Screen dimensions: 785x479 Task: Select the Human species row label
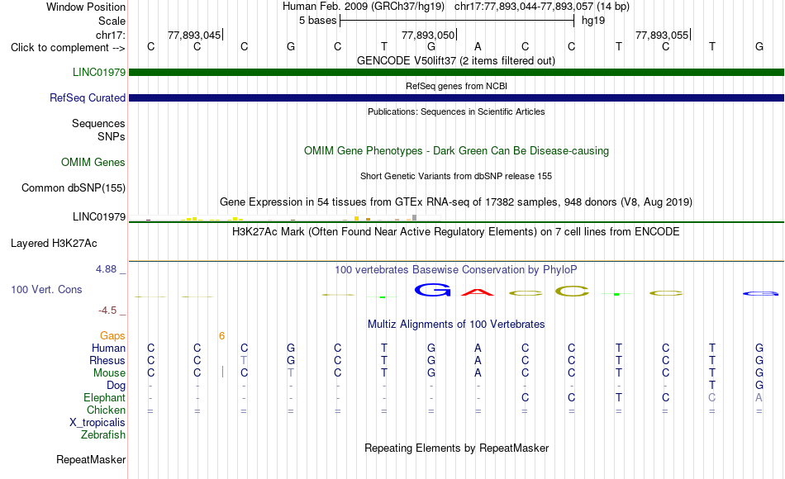108,348
